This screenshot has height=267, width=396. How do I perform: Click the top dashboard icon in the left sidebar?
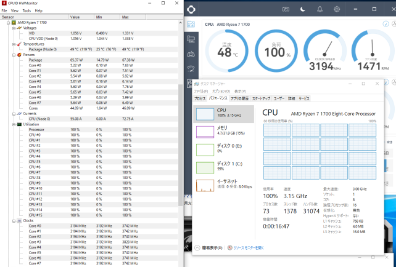(x=191, y=25)
